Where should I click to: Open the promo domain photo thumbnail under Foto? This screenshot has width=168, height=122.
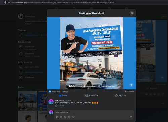42,100
